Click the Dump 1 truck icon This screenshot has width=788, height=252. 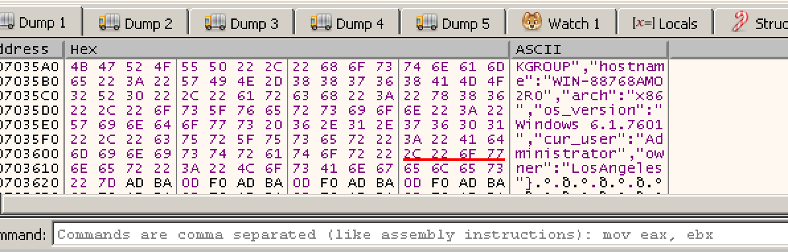tap(7, 22)
